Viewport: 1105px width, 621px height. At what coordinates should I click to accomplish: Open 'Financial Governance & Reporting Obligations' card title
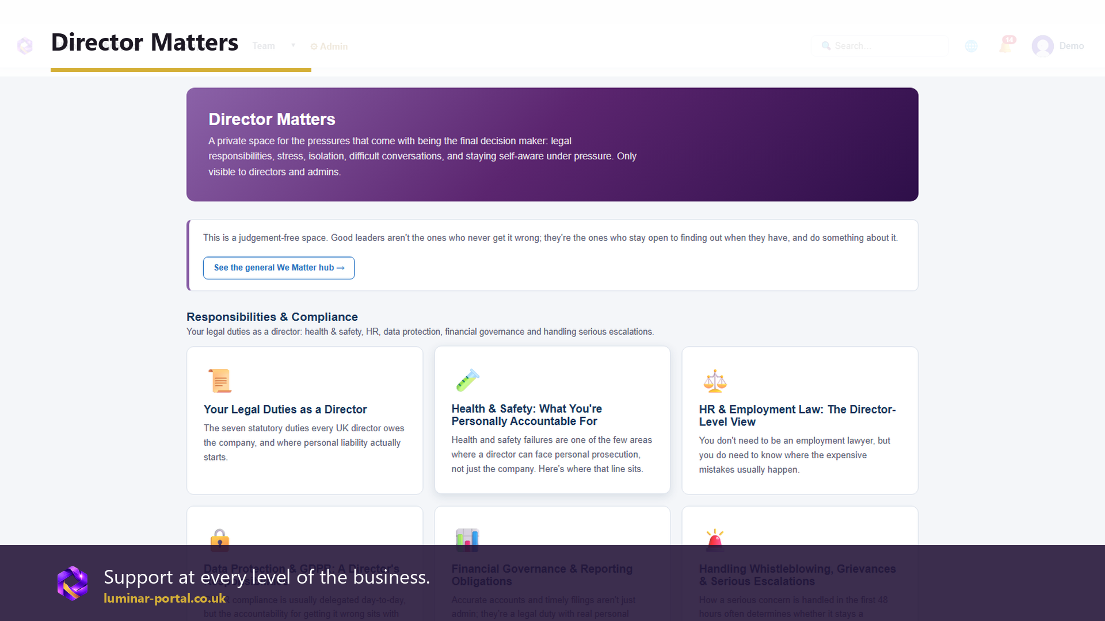click(x=542, y=575)
